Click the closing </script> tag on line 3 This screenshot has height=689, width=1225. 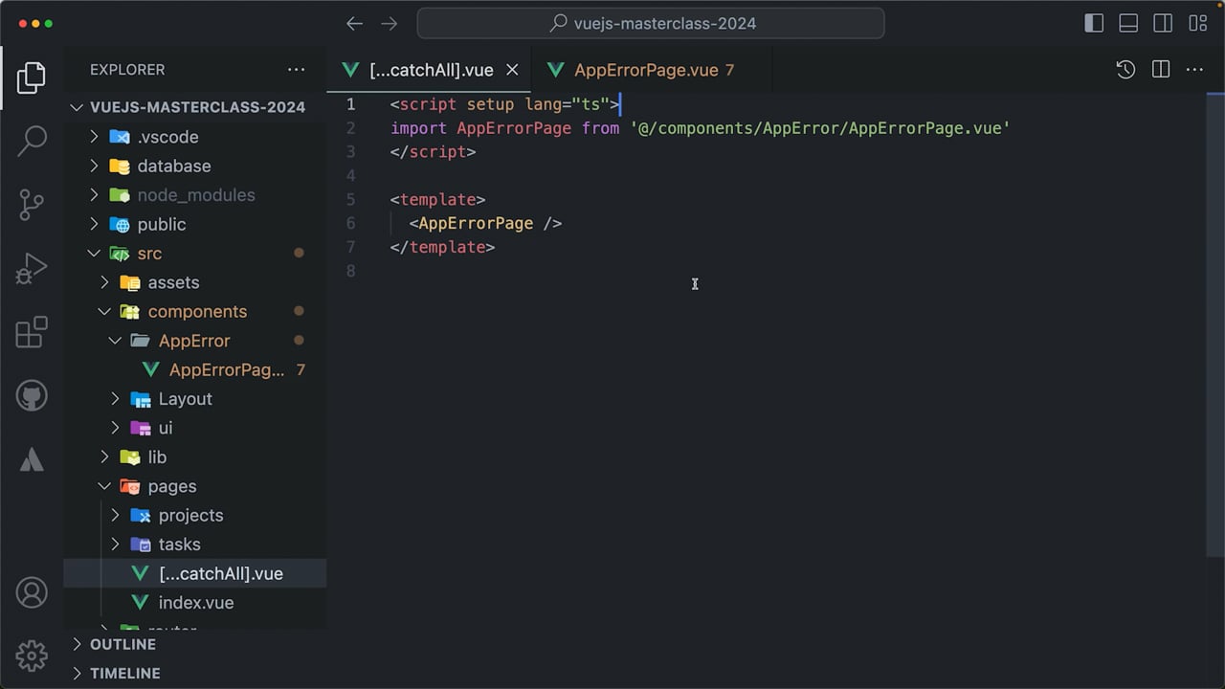point(433,151)
